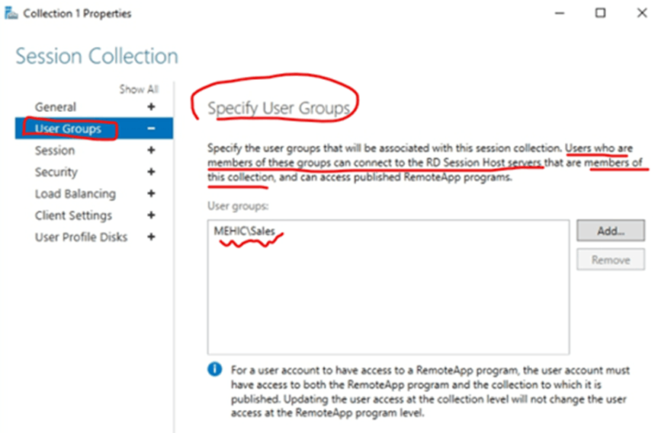658x433 pixels.
Task: Click the 'User groups:' label
Action: tap(238, 206)
